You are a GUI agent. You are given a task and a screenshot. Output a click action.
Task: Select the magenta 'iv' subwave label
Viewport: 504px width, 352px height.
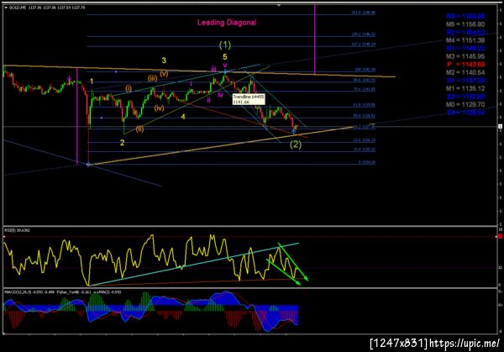220,95
